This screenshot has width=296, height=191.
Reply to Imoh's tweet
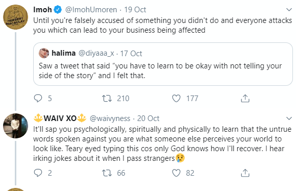(38, 99)
